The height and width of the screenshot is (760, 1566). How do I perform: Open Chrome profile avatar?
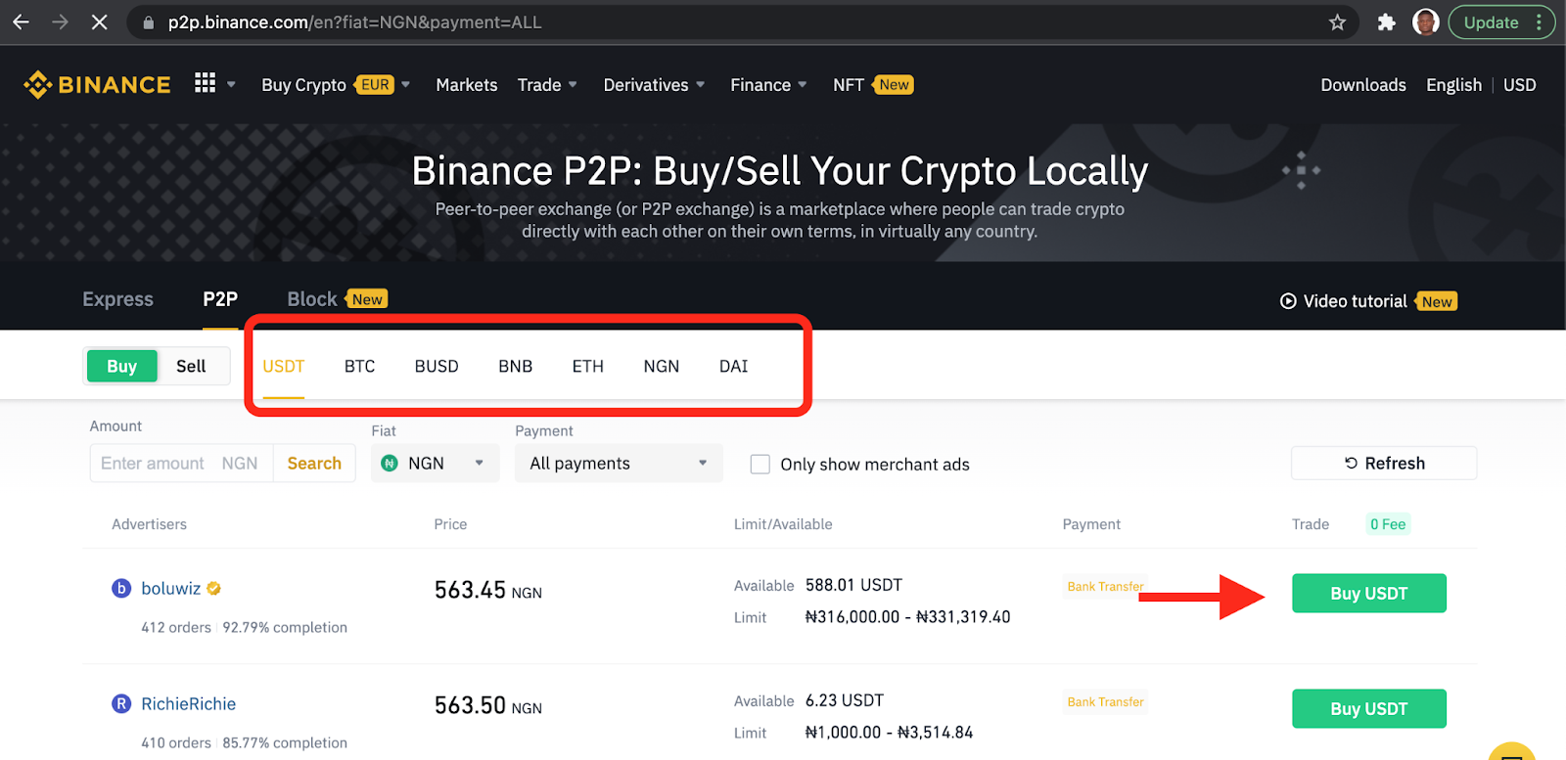point(1426,22)
